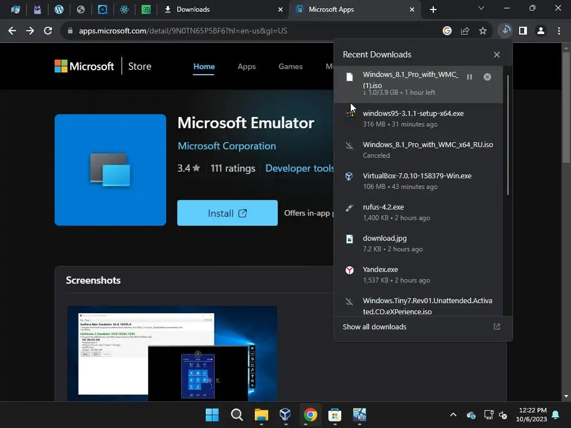Reload the current page
The image size is (571, 428).
click(x=48, y=31)
